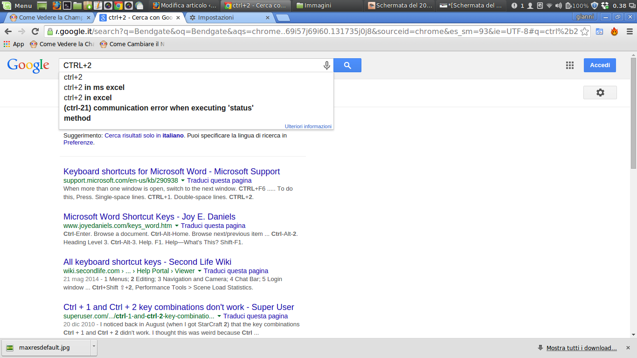Close the 'Come Vedere la Champ' tab
This screenshot has height=358, width=637.
[x=88, y=18]
